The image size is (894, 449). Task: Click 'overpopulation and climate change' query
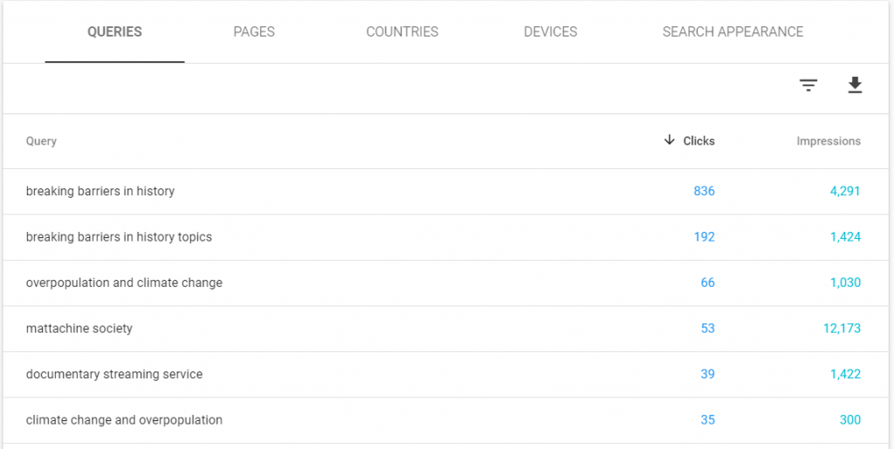click(124, 283)
